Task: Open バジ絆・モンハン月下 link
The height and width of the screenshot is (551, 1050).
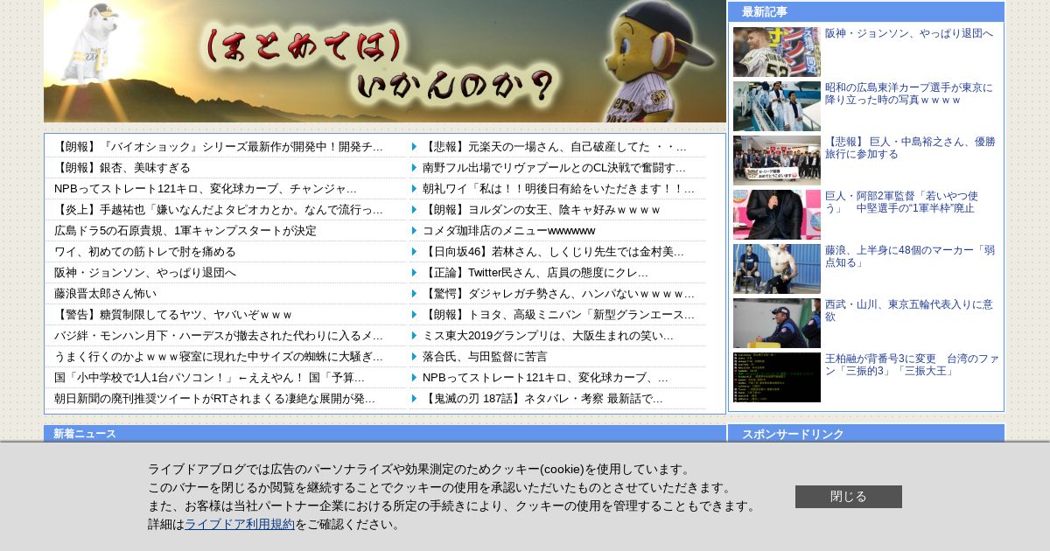Action: (219, 335)
